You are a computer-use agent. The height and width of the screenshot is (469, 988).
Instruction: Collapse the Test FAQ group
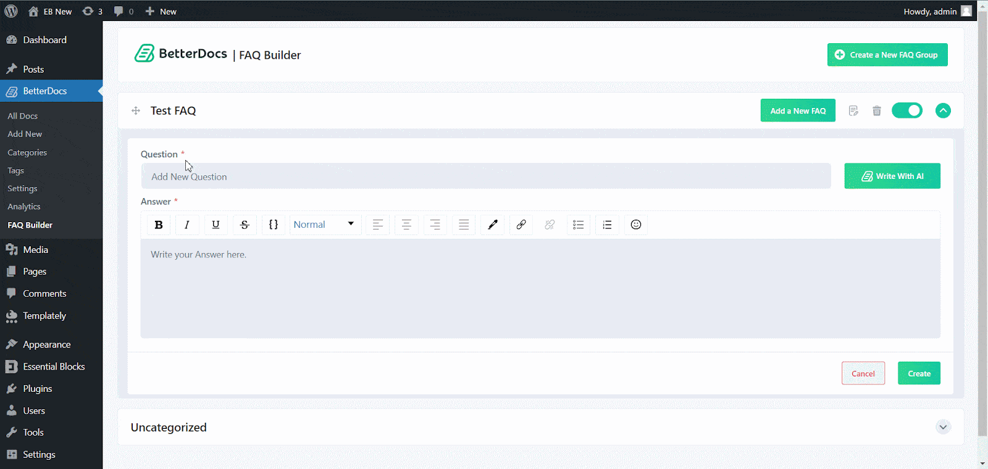pos(943,110)
